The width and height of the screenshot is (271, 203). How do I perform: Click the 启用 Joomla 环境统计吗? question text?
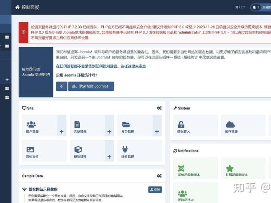[77, 75]
